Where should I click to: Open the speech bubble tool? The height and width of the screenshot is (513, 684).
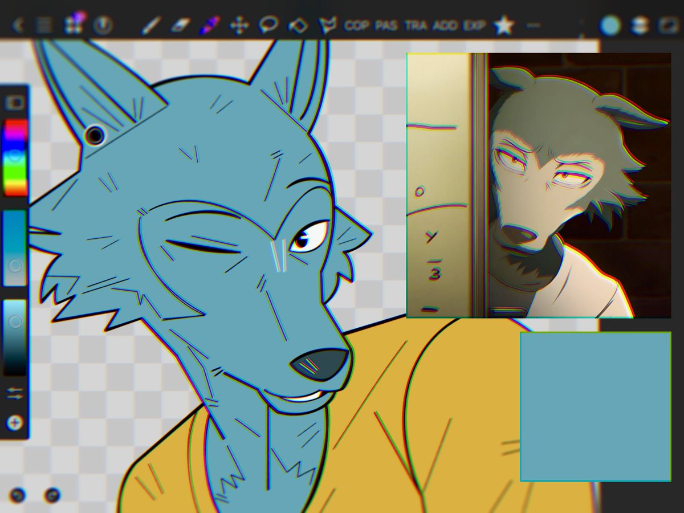coord(268,25)
